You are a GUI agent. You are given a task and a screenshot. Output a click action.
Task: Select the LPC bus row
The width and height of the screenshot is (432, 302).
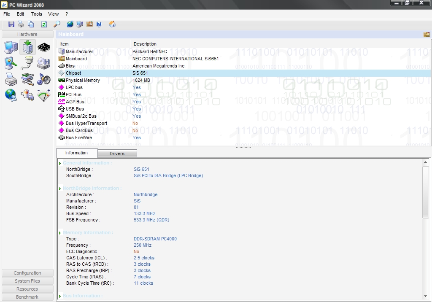click(x=243, y=87)
